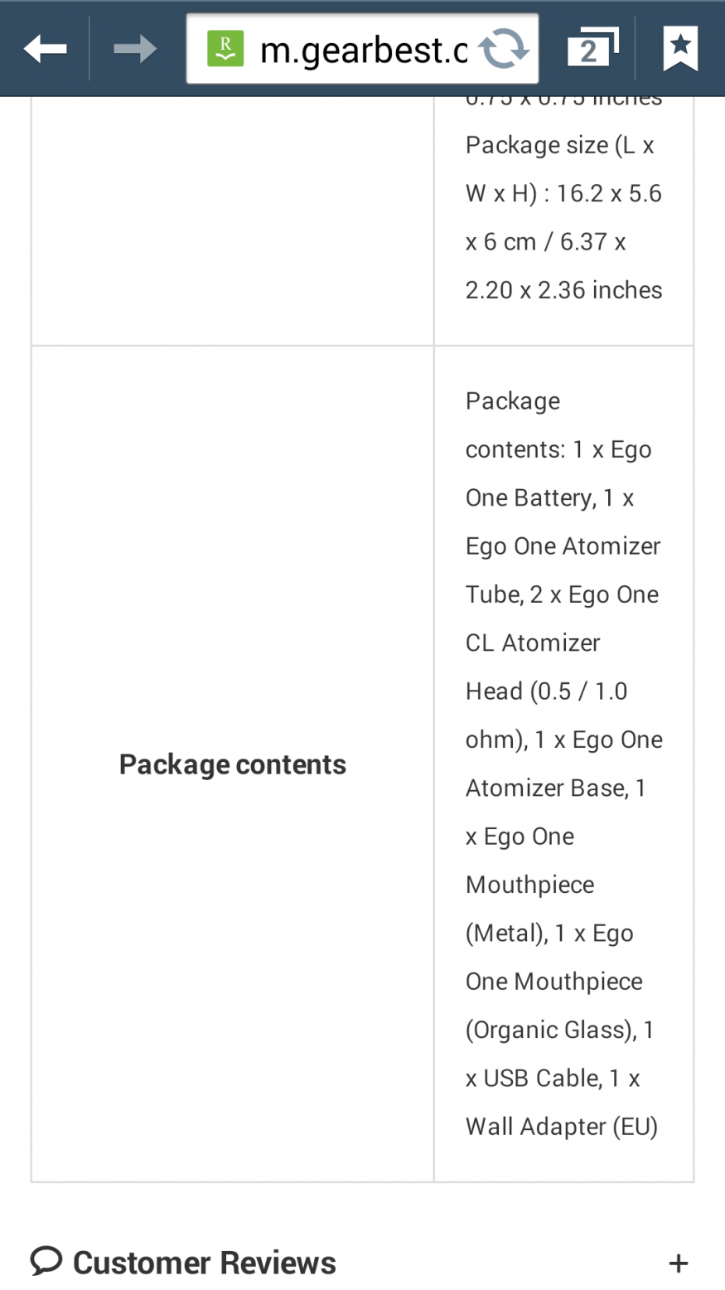Open the Customer Reviews section heading

point(205,1263)
